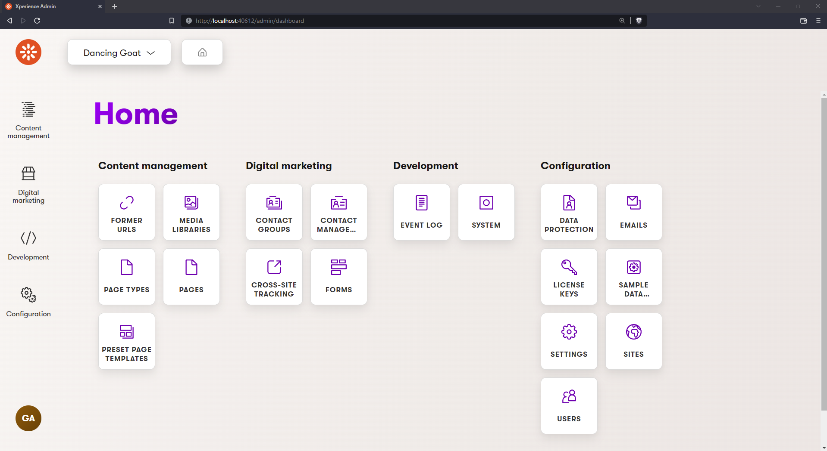Open Development in the sidebar

[x=28, y=246]
